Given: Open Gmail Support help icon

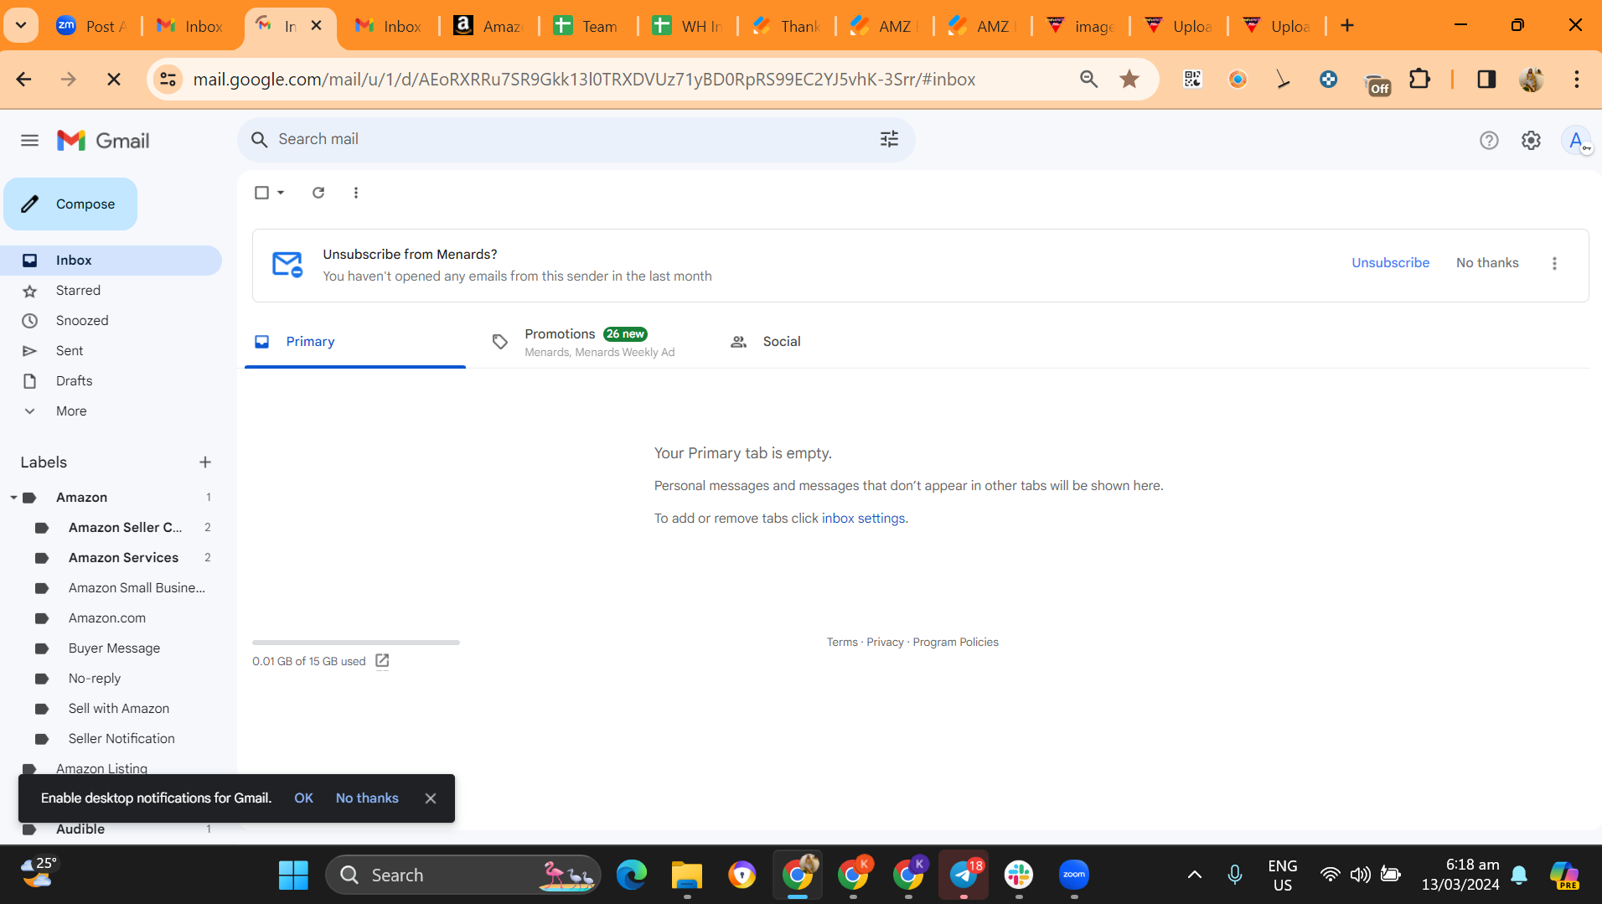Looking at the screenshot, I should pos(1488,140).
